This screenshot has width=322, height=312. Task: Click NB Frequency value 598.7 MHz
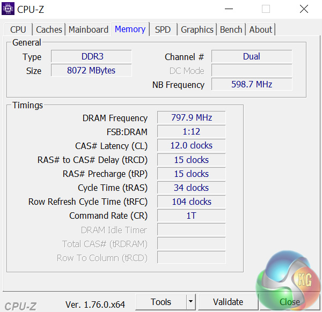point(252,84)
